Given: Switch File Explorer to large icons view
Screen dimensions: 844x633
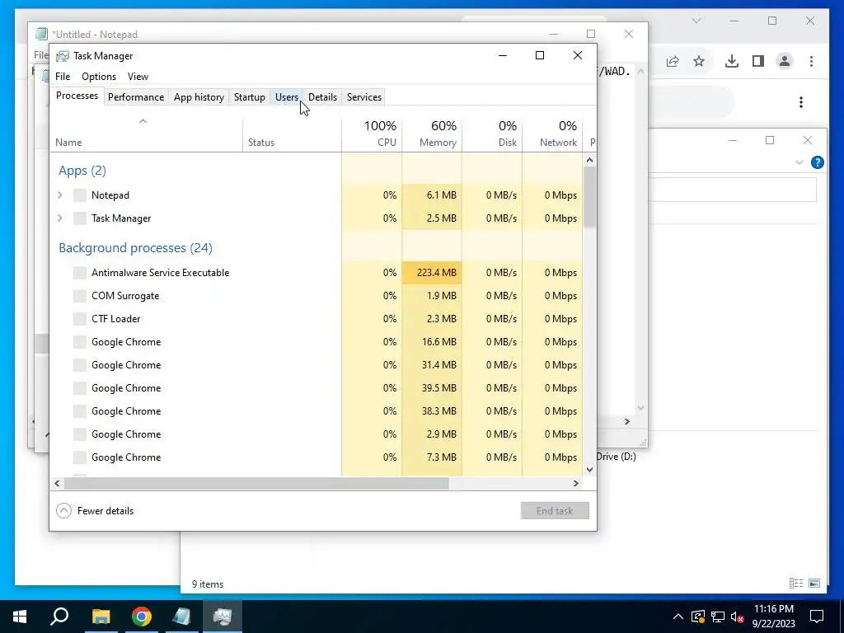Looking at the screenshot, I should pyautogui.click(x=814, y=583).
